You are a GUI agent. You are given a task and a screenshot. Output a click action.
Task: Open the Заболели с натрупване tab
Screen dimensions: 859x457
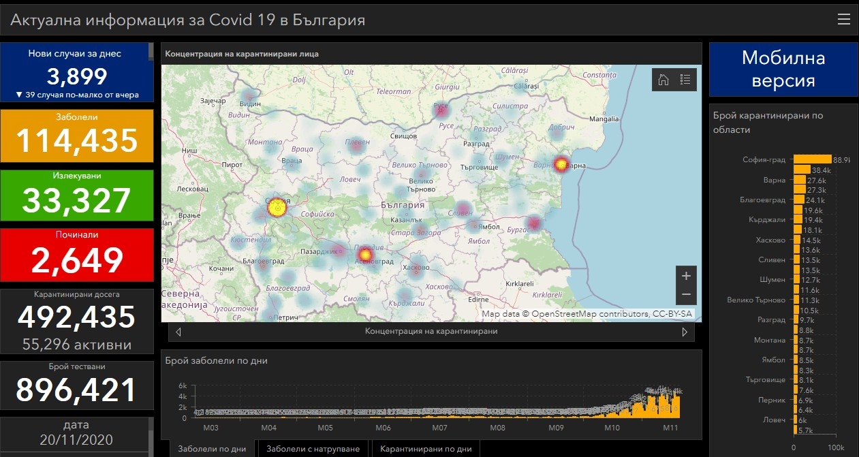(x=312, y=449)
